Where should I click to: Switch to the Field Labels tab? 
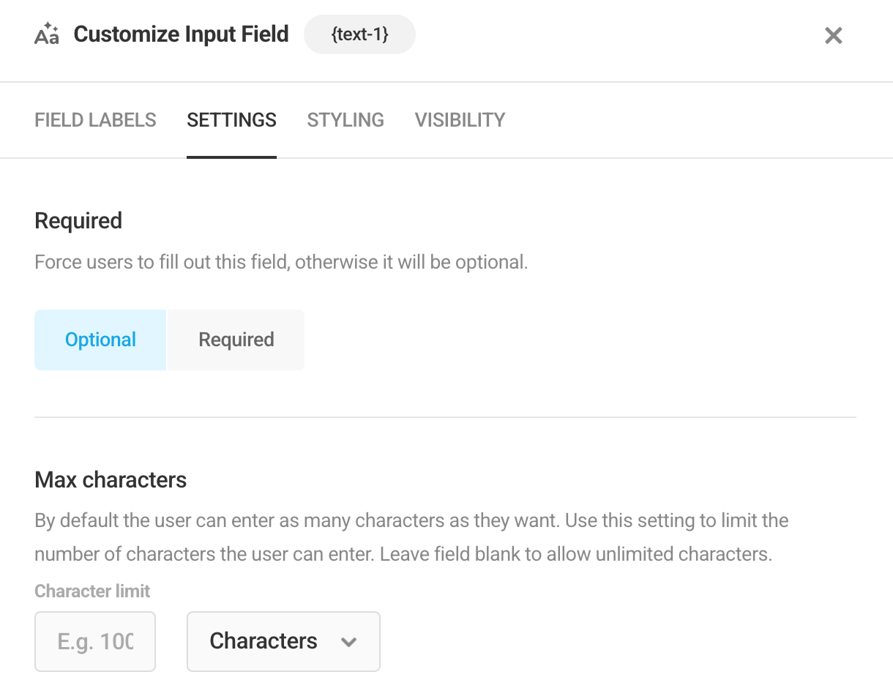(95, 120)
